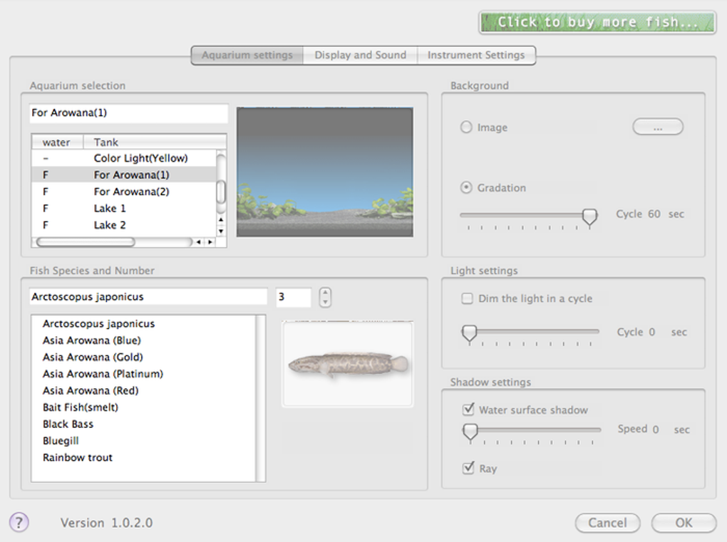The image size is (727, 542).
Task: Select Black Bass
Action: pos(143,424)
